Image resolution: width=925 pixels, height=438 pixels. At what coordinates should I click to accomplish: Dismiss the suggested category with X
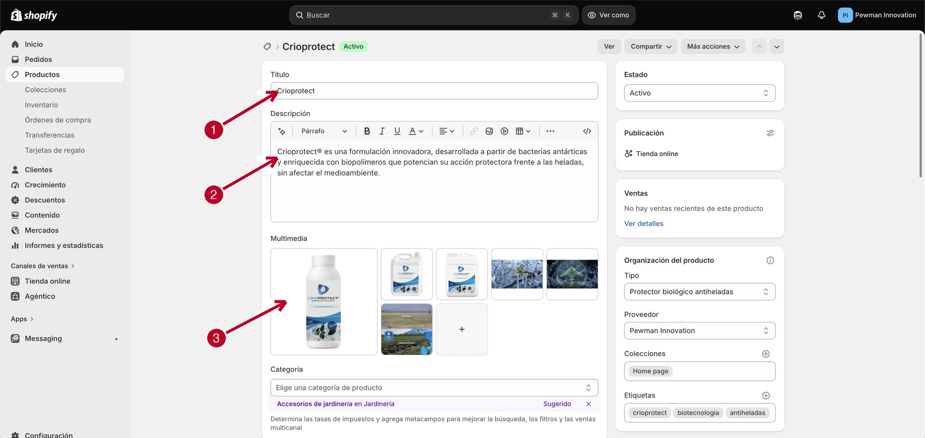588,404
